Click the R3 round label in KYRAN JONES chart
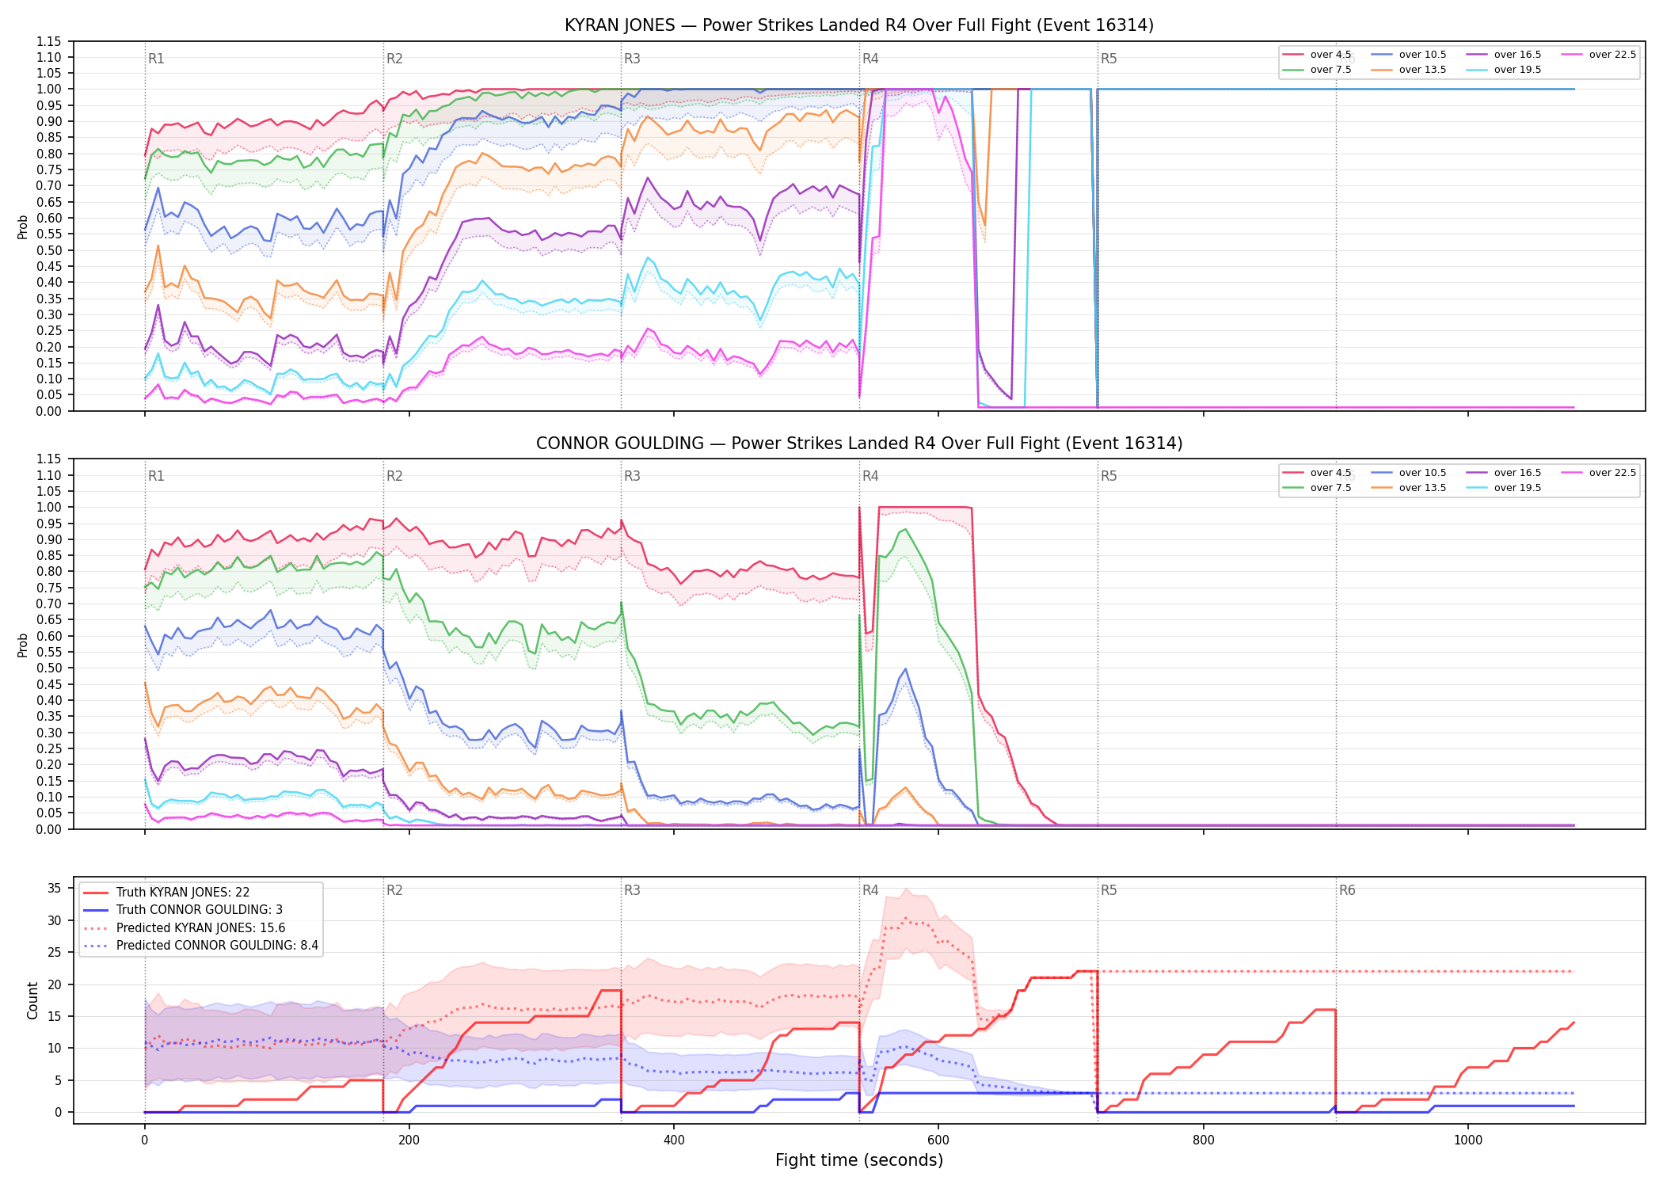The image size is (1663, 1188). point(632,59)
